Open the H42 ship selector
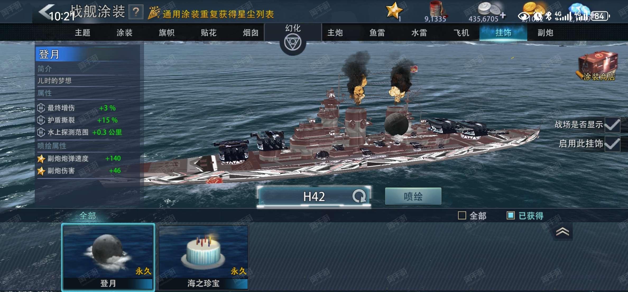The image size is (628, 292). 314,197
